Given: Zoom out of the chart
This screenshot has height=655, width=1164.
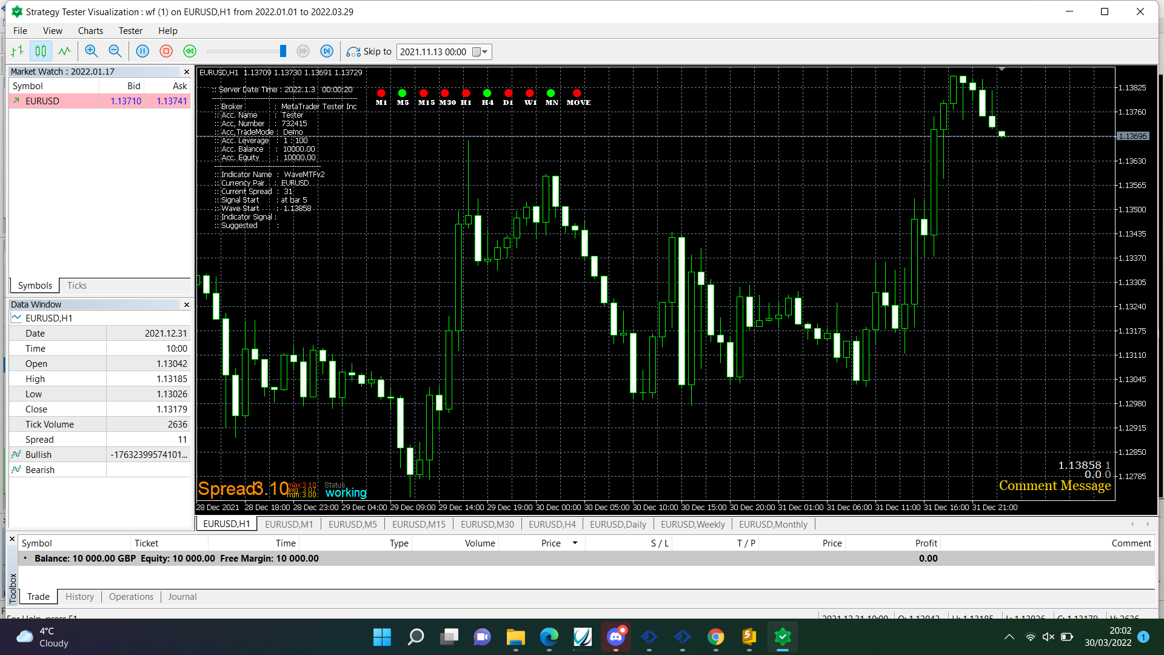Looking at the screenshot, I should pyautogui.click(x=115, y=52).
